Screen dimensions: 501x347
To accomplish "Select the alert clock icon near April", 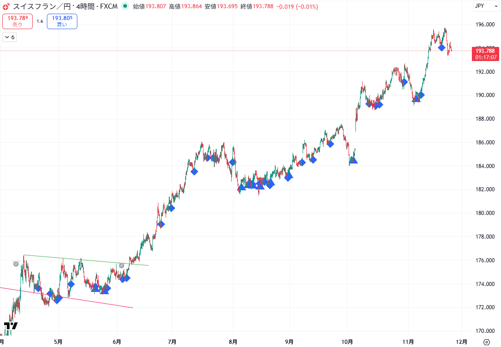I will click(16, 263).
